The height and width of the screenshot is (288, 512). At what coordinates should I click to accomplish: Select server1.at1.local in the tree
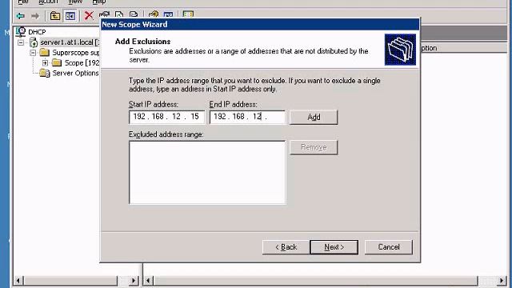coord(70,42)
